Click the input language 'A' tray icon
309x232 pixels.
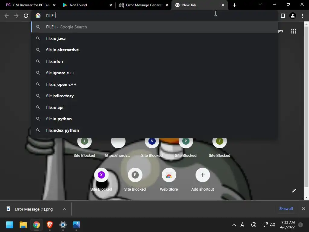242,225
